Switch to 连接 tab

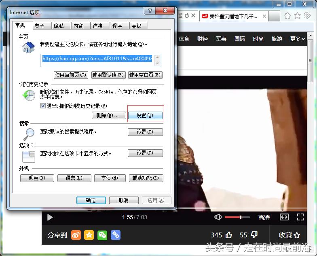click(100, 26)
